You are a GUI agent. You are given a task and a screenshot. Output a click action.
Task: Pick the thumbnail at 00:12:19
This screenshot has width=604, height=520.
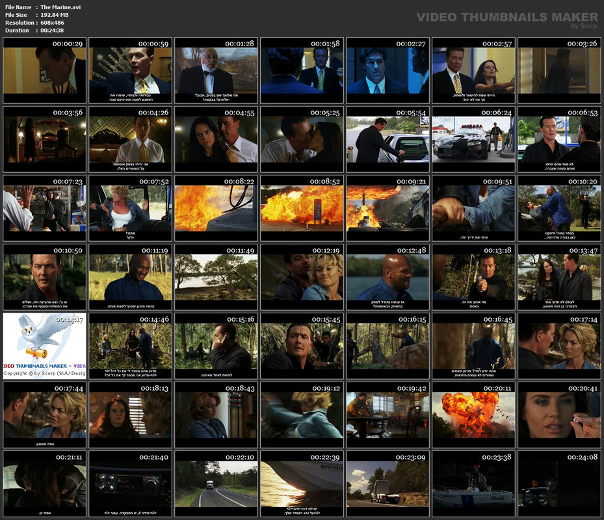302,278
